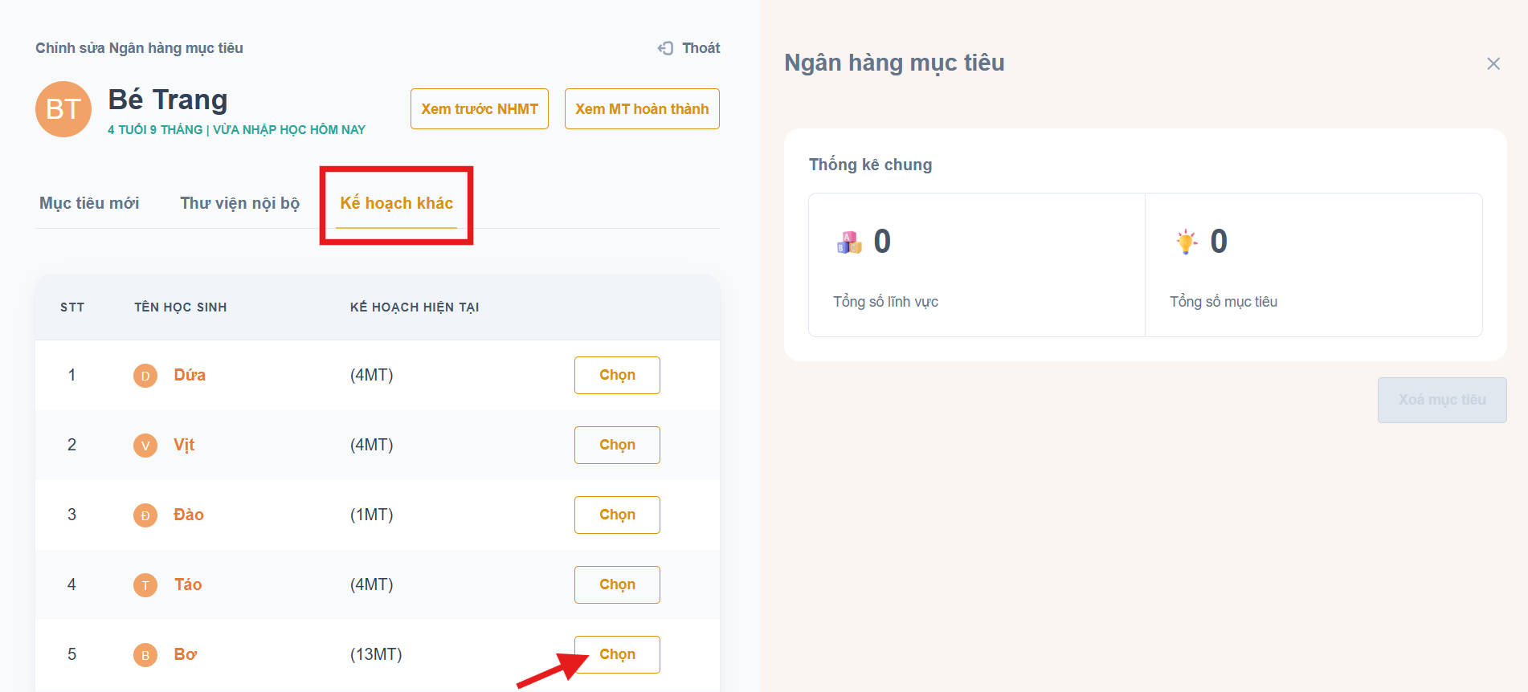Switch to the Mục tiêu mới tab
The width and height of the screenshot is (1528, 692).
(89, 203)
